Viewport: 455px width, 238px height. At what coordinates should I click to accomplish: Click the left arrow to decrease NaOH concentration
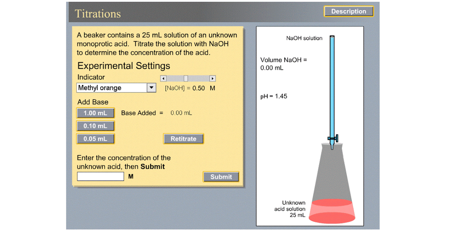point(163,78)
